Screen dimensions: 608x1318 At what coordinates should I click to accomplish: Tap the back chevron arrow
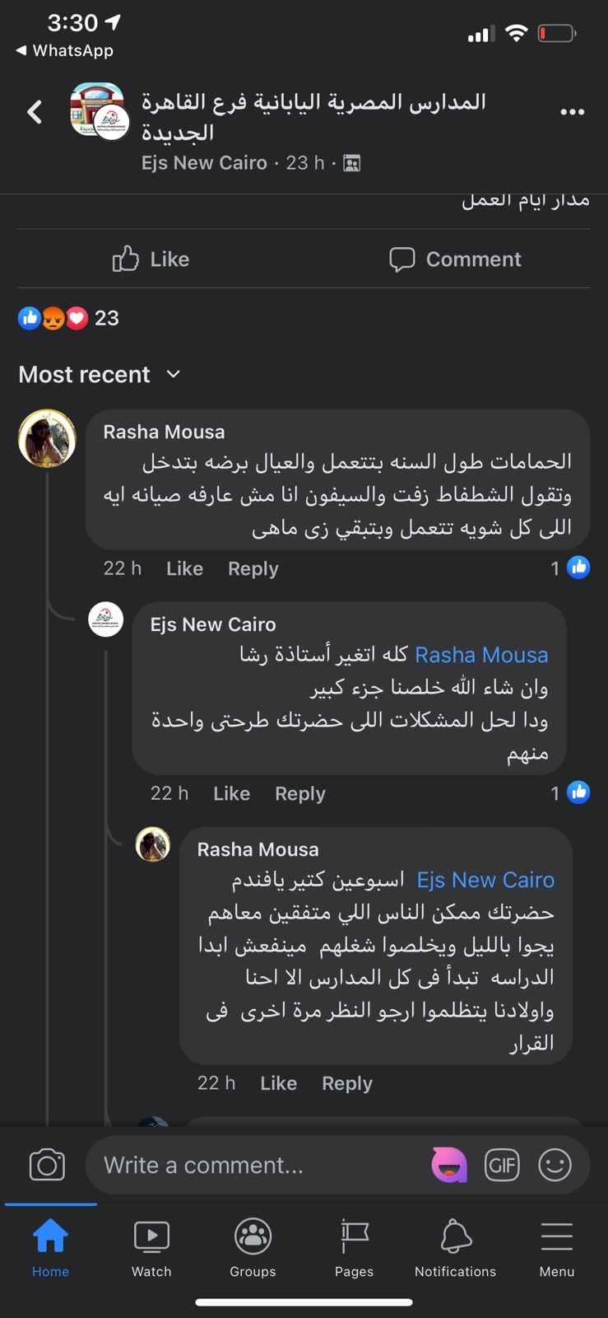click(35, 111)
